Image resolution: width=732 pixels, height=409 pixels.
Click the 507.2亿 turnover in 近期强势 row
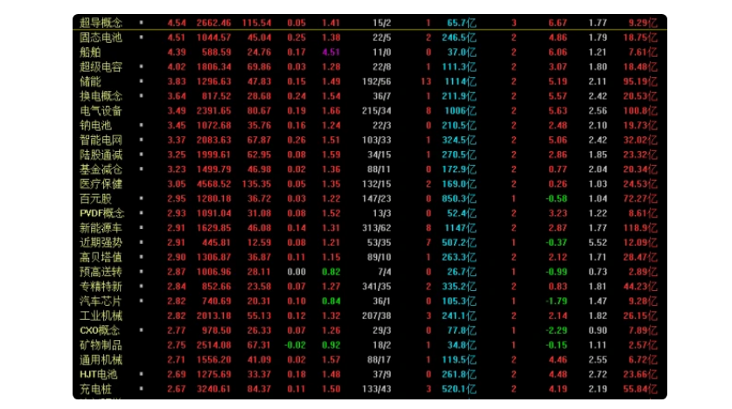tap(459, 242)
